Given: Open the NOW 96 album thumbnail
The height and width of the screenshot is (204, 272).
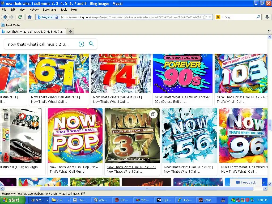Looking at the screenshot, I should click(243, 135).
